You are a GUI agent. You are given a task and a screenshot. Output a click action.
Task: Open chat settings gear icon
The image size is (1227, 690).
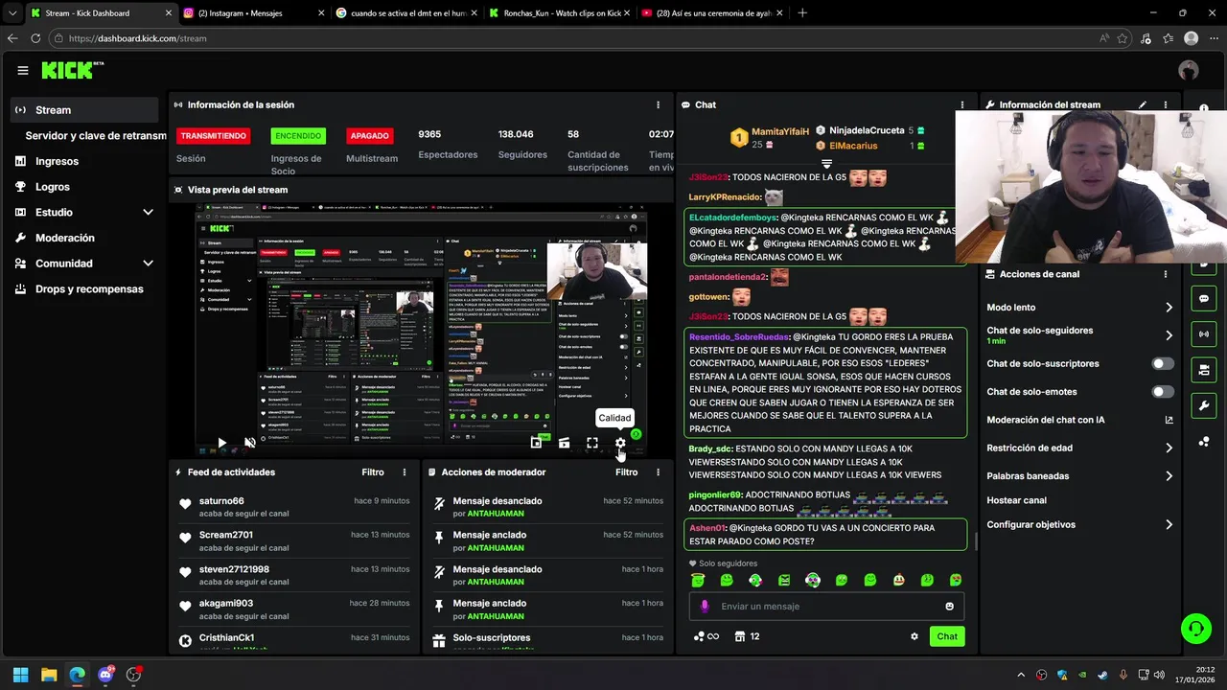tap(914, 636)
